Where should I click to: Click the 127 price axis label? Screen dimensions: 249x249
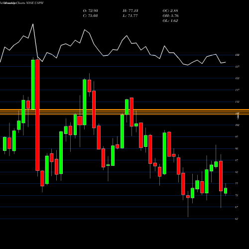238,67
